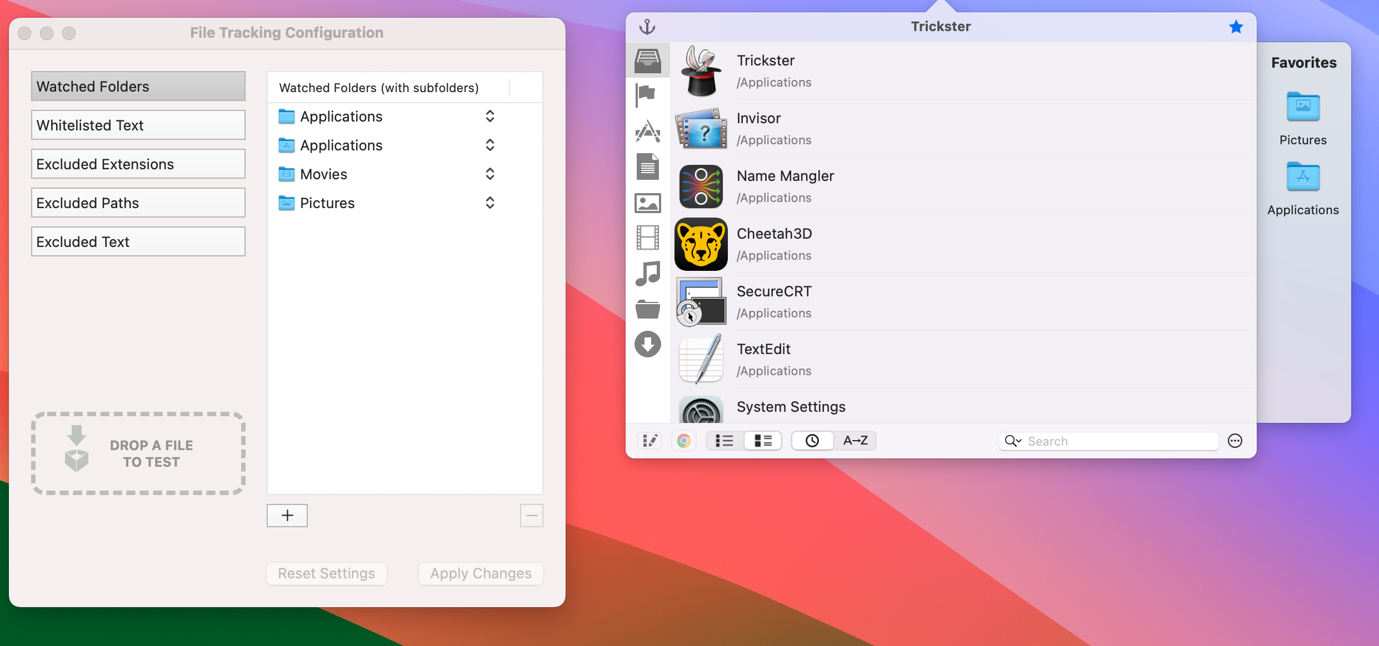Select the flag/bookmarks icon in Trickster sidebar
This screenshot has height=646, width=1379.
click(649, 95)
